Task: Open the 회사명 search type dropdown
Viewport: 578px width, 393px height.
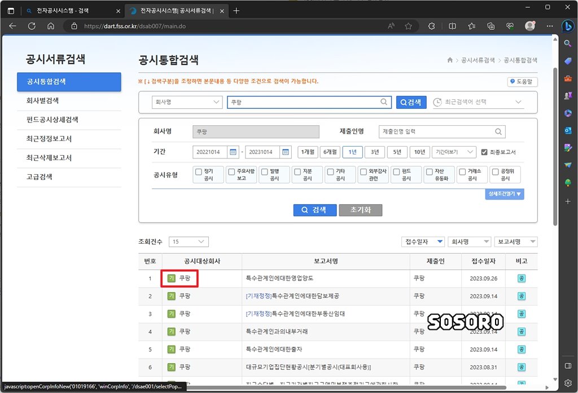Action: [187, 102]
